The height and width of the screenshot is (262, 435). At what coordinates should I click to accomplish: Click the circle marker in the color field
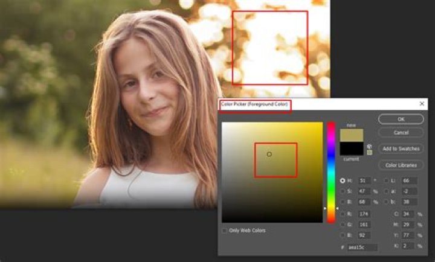pyautogui.click(x=269, y=154)
